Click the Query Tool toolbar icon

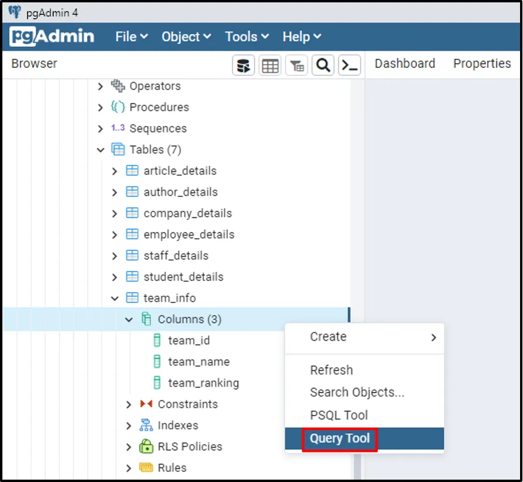tap(244, 66)
